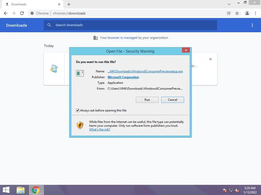This screenshot has height=195, width=261.
Task: Click the Windows8ConsumerPreviewsetup.exe name link
Action: point(145,71)
